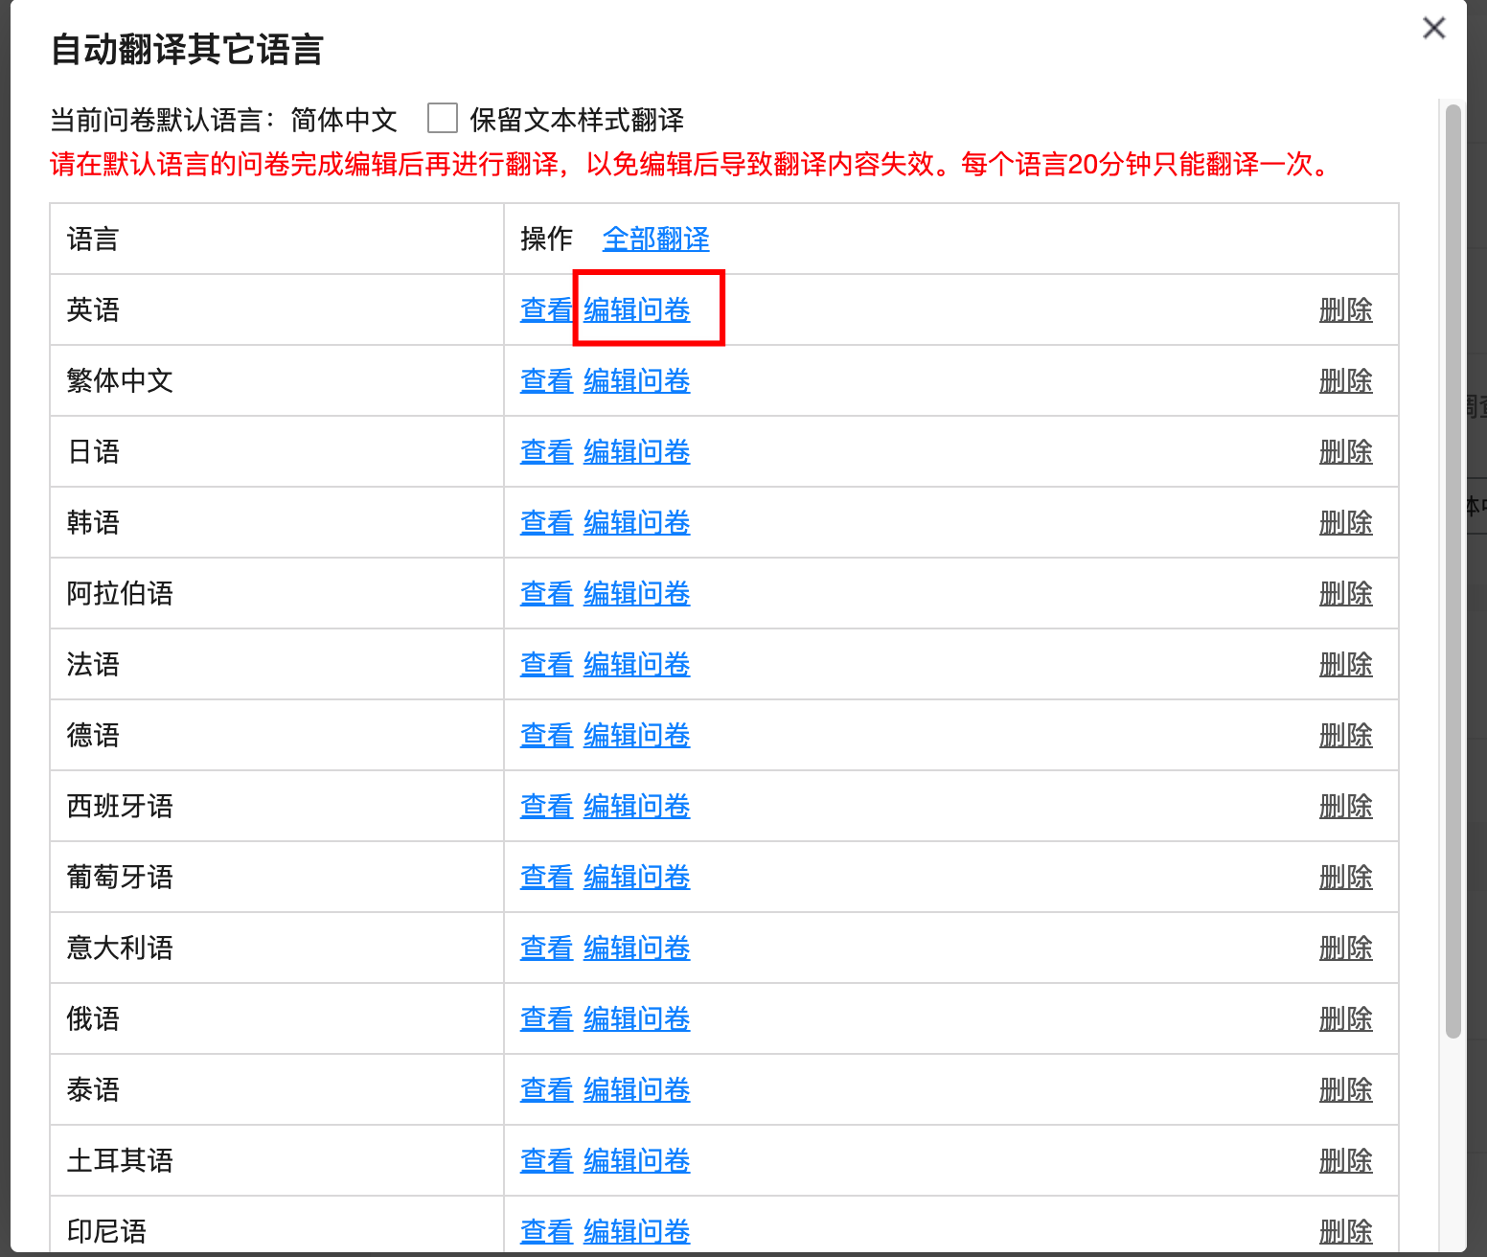Remove the 韩语 row using 删除

(1346, 522)
